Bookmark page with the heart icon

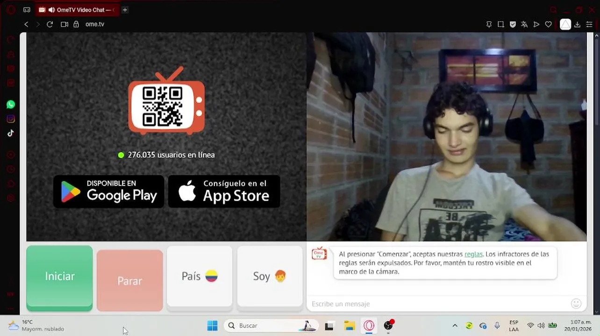pos(549,24)
